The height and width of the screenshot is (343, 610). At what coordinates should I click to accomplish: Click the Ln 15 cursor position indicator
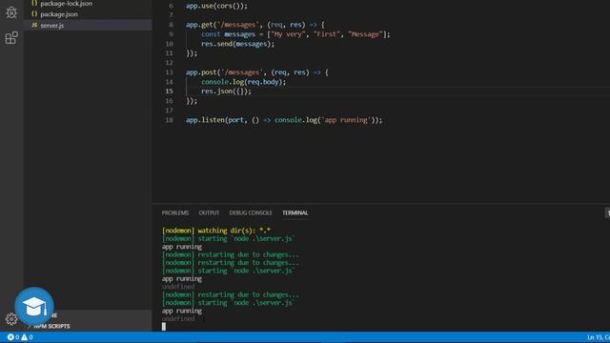pos(599,337)
